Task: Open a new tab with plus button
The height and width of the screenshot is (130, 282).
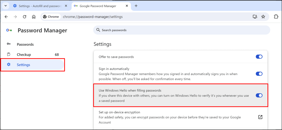Action: tap(136, 6)
